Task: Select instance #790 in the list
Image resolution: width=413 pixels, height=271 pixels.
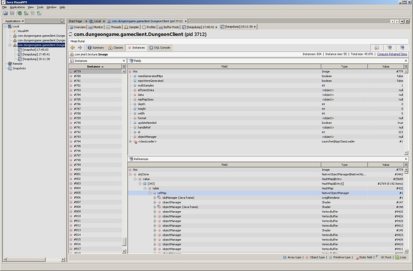Action: [x=95, y=123]
